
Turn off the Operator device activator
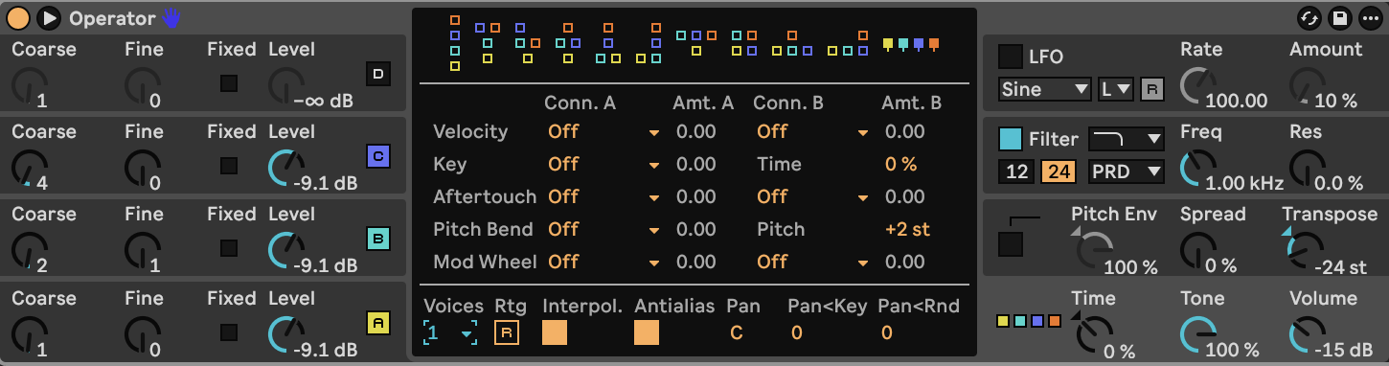(18, 18)
